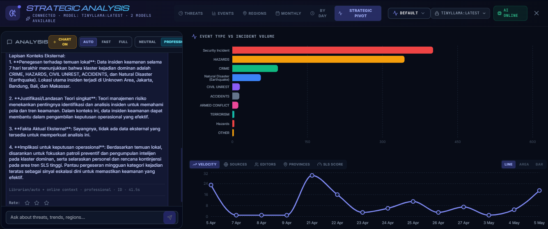Open the SLS Score chart tab

click(330, 164)
